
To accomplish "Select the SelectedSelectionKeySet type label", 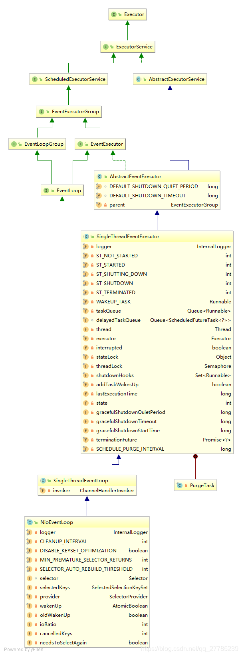I will [120, 588].
